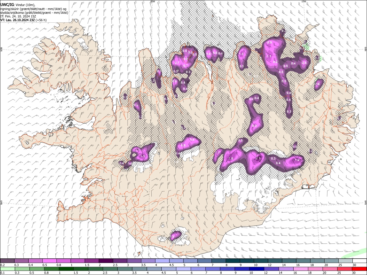Click the '66N' latitude label on the right edge
Image resolution: width=367 pixels, height=275 pixels.
(x=365, y=50)
